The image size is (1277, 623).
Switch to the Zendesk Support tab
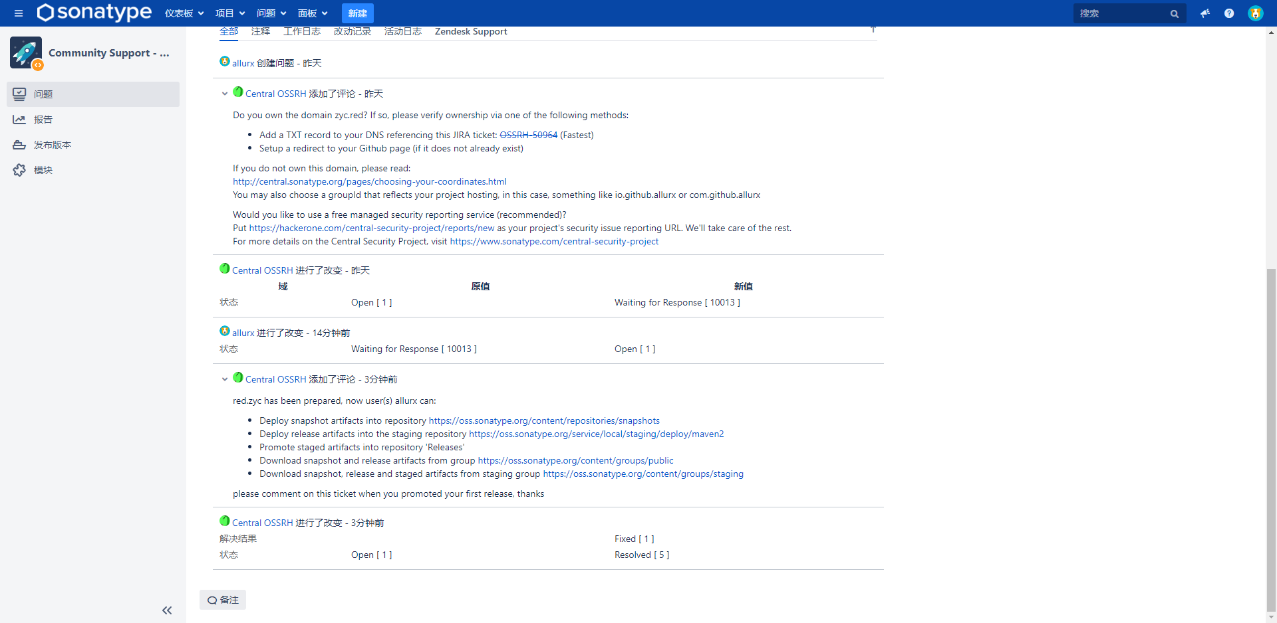470,31
